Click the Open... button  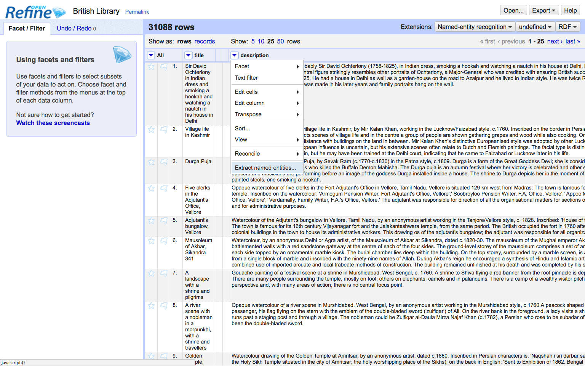click(x=513, y=10)
